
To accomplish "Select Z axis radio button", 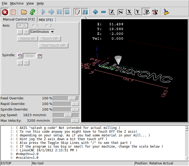I will [48, 26].
